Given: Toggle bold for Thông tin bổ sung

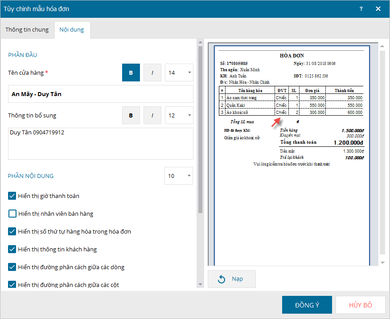Looking at the screenshot, I should (x=131, y=115).
